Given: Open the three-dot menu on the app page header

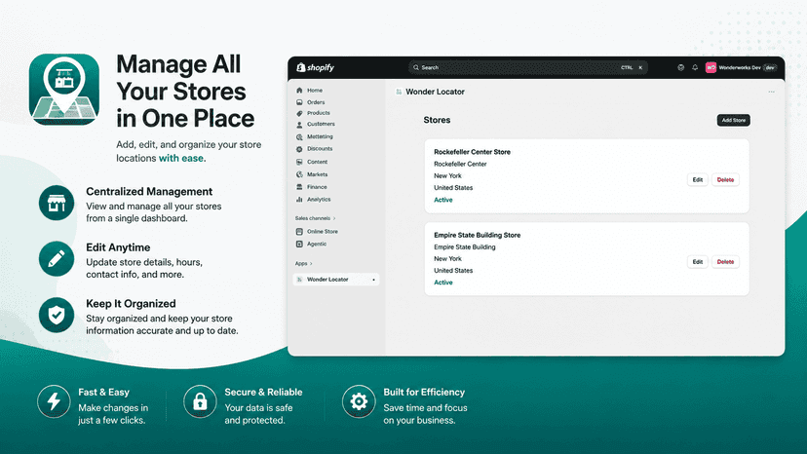Looking at the screenshot, I should click(x=771, y=92).
